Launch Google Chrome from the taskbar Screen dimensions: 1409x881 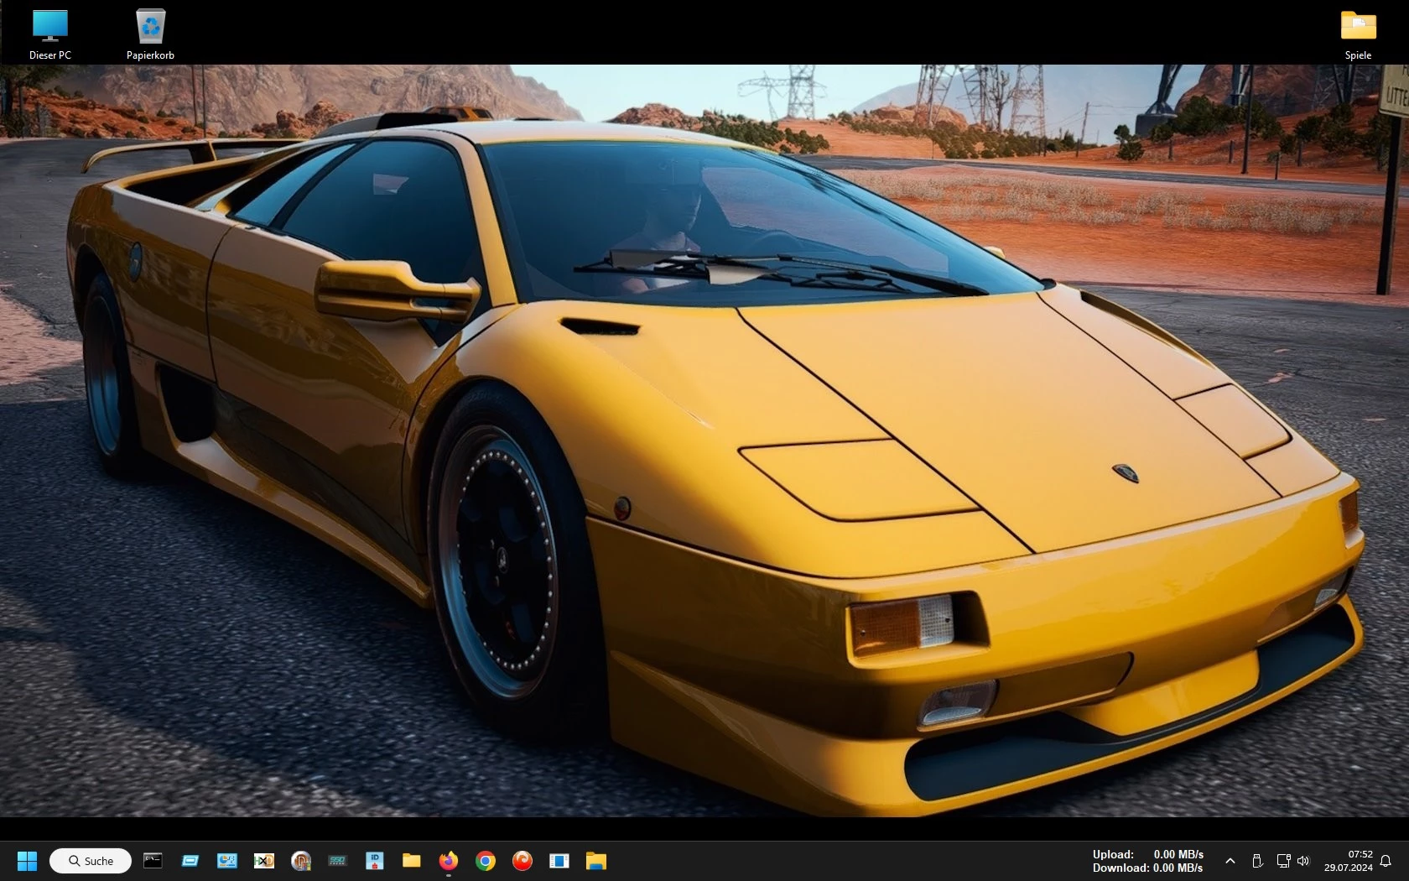[486, 860]
